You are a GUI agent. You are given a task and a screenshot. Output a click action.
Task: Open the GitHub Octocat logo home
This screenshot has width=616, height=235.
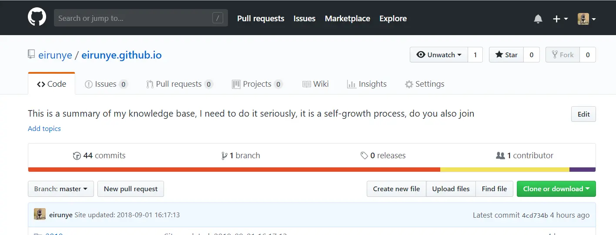point(37,18)
